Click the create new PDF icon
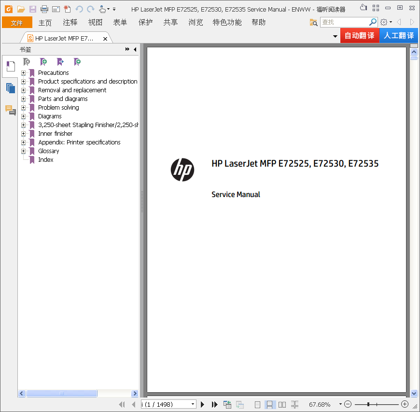Viewport: 420px width, 412px height. pyautogui.click(x=67, y=9)
